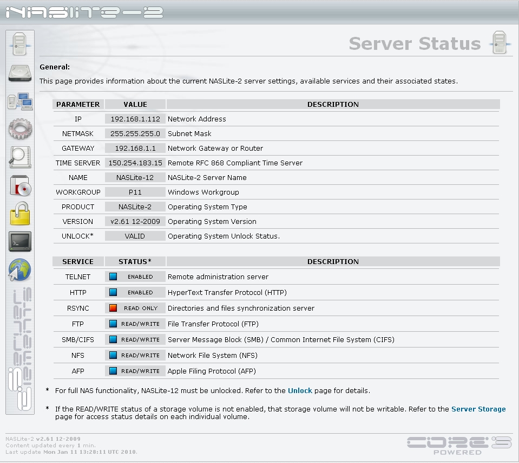This screenshot has width=519, height=463.
Task: Open the gear sidebar icon
Action: (20, 129)
